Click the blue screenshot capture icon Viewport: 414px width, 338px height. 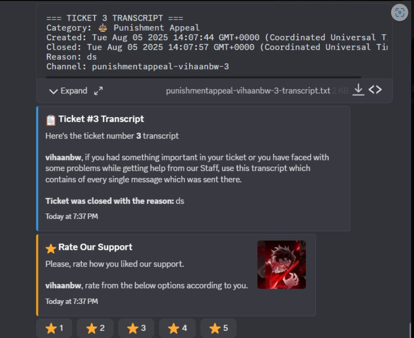tap(400, 12)
